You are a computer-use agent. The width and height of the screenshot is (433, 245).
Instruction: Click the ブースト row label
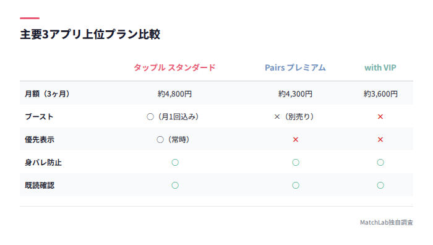click(x=39, y=117)
